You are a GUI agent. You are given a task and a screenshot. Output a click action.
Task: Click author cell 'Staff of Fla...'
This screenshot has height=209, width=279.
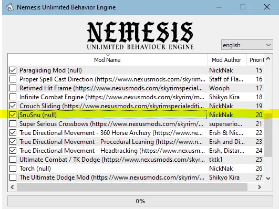(x=226, y=79)
